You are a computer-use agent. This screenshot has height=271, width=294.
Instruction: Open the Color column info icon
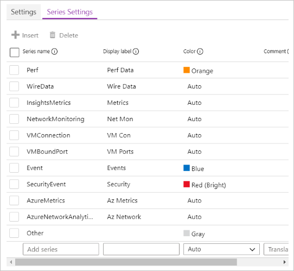click(x=200, y=52)
